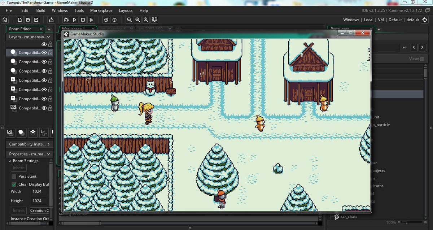Open the help question-mark icon
This screenshot has height=230, width=433.
tap(114, 20)
